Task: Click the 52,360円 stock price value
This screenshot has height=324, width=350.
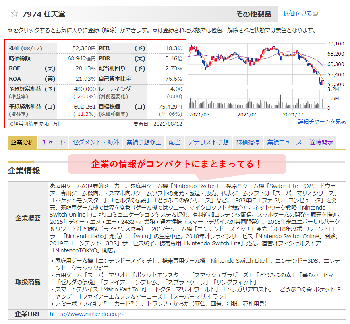Action: click(84, 48)
